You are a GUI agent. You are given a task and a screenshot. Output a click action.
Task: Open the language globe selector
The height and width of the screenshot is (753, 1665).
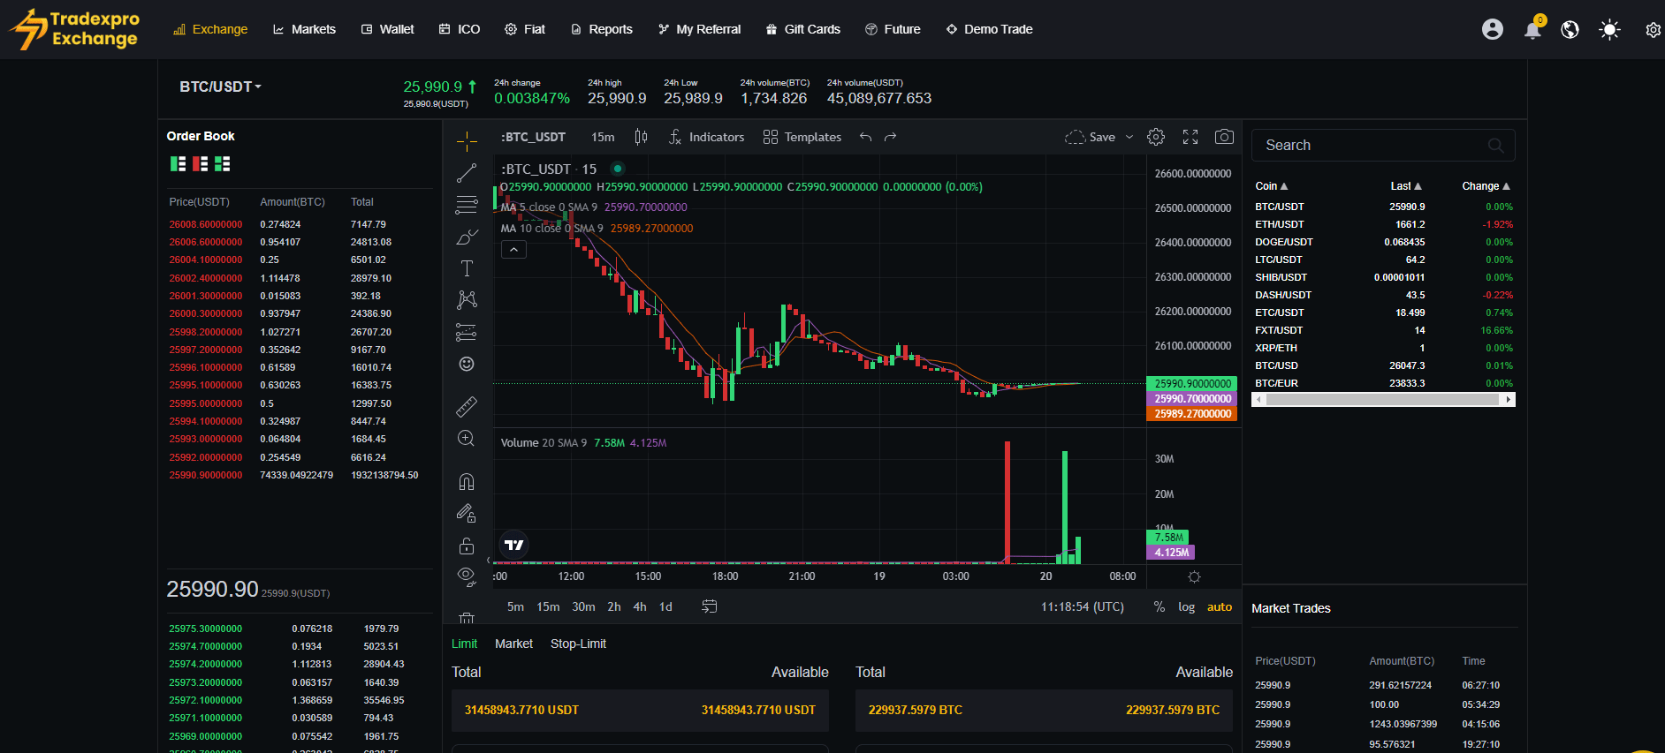coord(1570,29)
